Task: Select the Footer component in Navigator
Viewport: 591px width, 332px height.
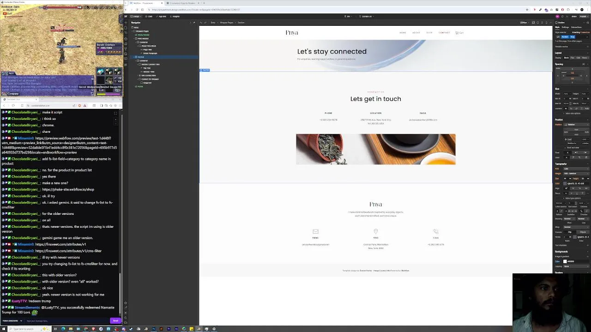Action: click(x=139, y=87)
